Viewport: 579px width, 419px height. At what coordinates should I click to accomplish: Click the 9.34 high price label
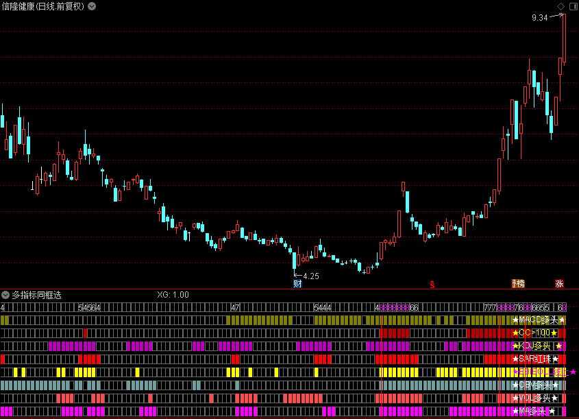pyautogui.click(x=539, y=18)
